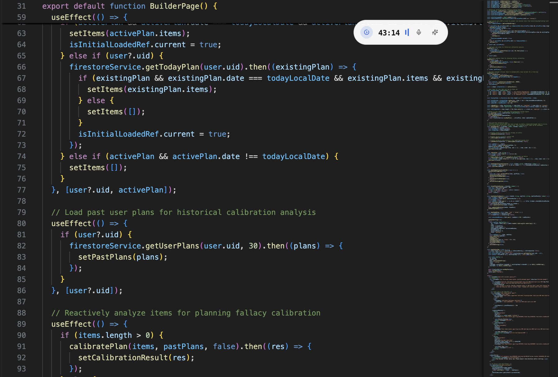This screenshot has width=558, height=377.
Task: Click 'setCalibrationResult(res);' on line 92
Action: pos(136,357)
